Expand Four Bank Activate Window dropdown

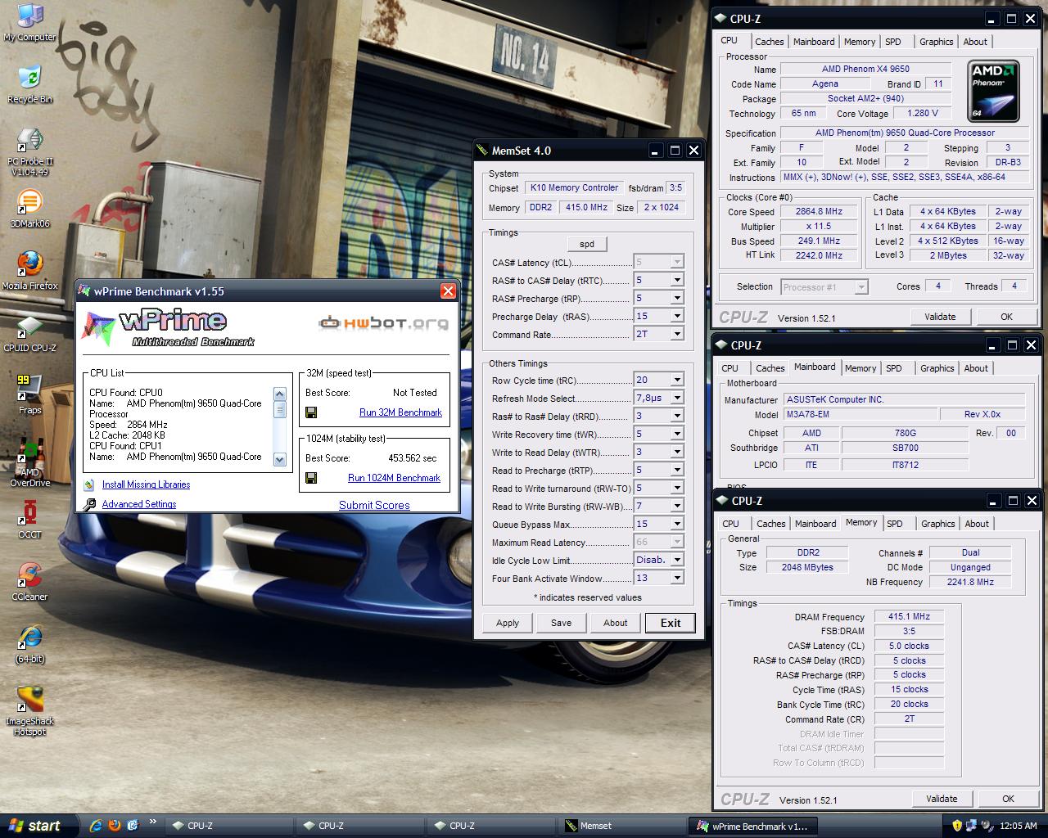pos(676,578)
